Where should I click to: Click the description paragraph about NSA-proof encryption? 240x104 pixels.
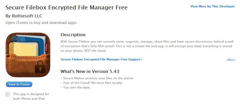(x=147, y=46)
